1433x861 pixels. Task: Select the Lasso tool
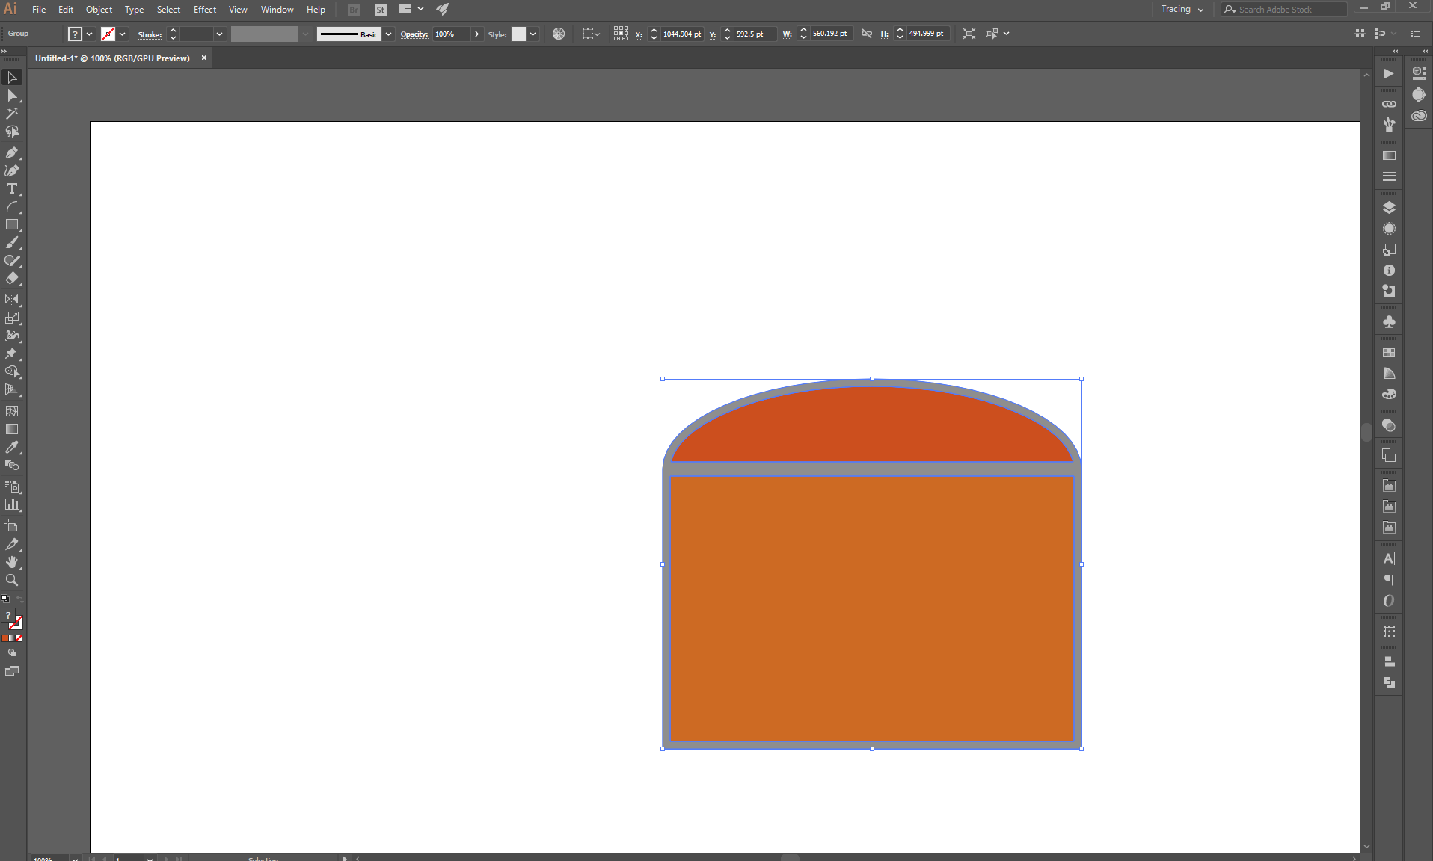pyautogui.click(x=12, y=132)
